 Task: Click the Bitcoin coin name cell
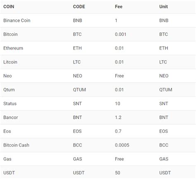point(10,34)
